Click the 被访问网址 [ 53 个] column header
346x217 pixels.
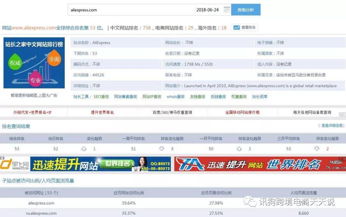(41, 193)
